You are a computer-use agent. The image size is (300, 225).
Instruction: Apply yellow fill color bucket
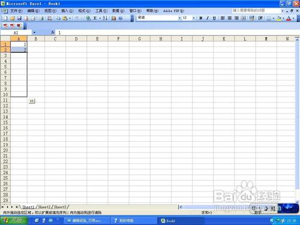(279, 18)
